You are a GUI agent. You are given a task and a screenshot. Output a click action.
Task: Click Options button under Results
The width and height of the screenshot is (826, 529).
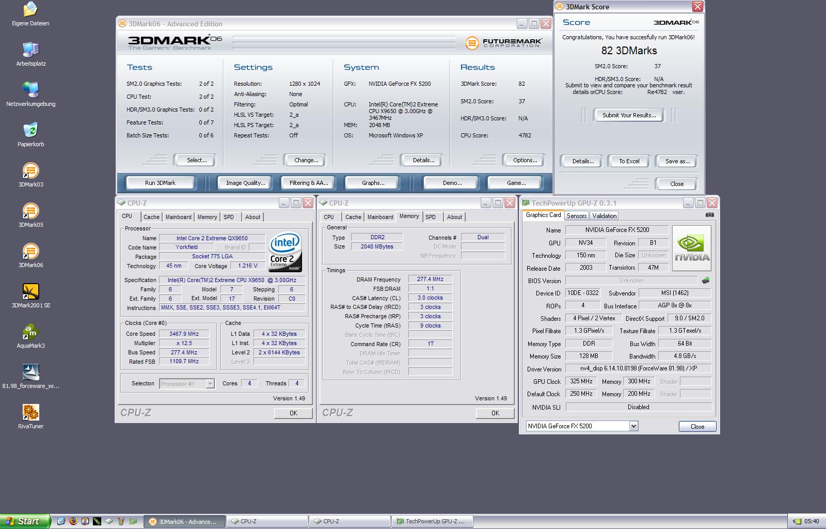tap(525, 160)
